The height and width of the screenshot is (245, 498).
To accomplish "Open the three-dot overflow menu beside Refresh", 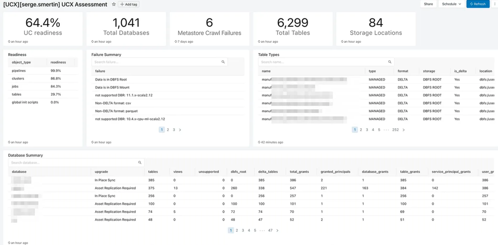I will [x=494, y=4].
